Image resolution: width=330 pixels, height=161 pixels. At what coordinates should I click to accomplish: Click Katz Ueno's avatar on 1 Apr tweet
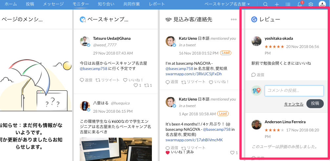(x=171, y=102)
